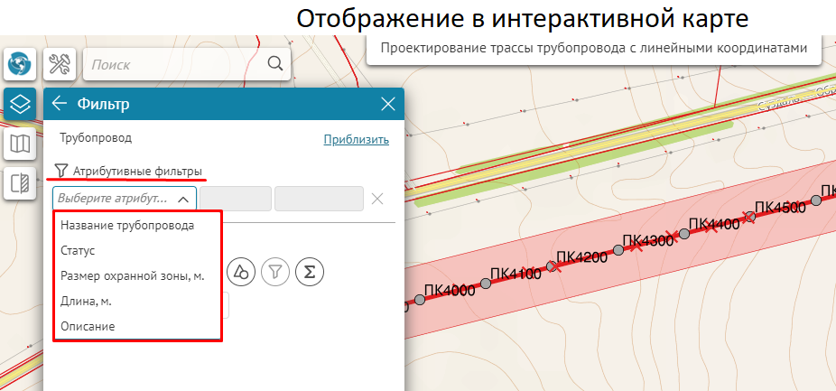
Task: Select Размер охранной зоны option
Action: [132, 275]
